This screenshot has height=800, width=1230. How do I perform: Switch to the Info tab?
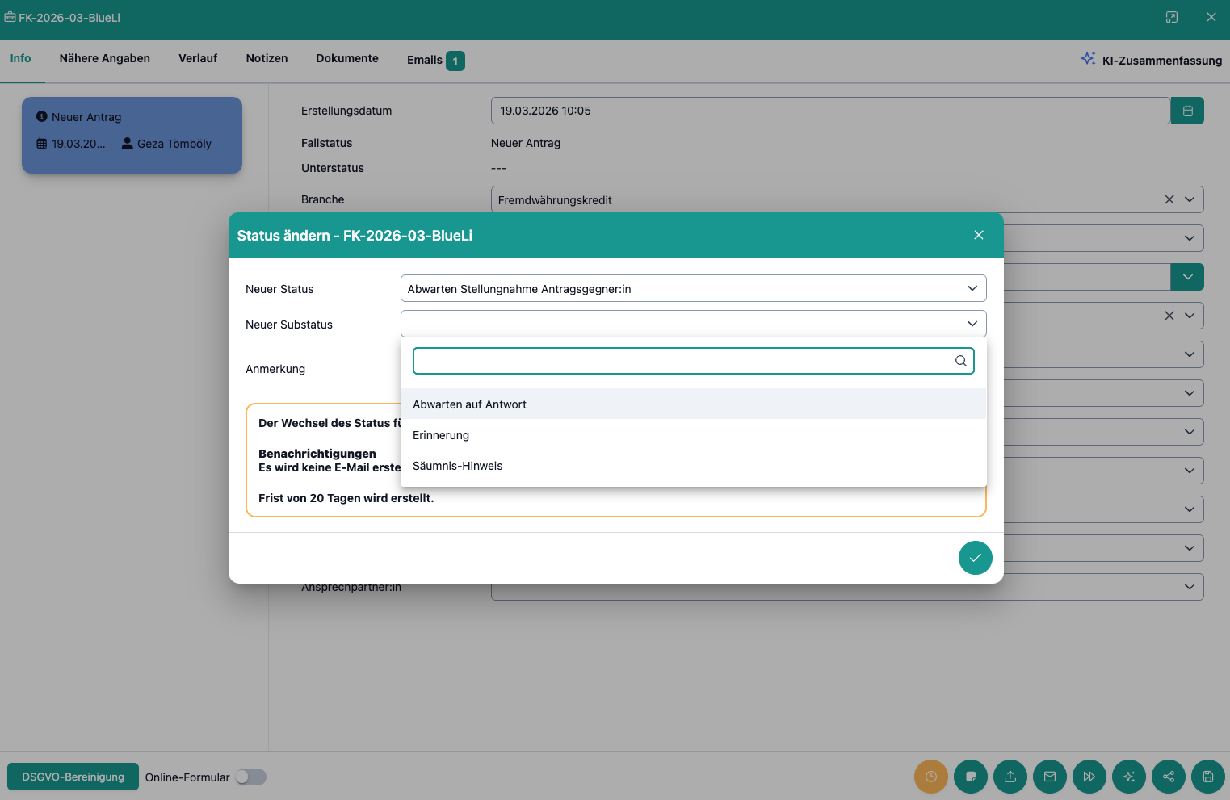20,58
